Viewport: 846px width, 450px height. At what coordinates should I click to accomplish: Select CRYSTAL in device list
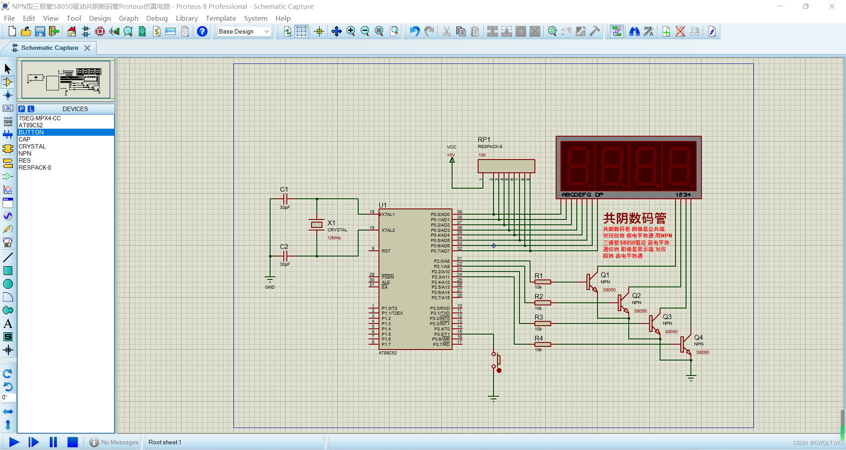click(x=66, y=146)
